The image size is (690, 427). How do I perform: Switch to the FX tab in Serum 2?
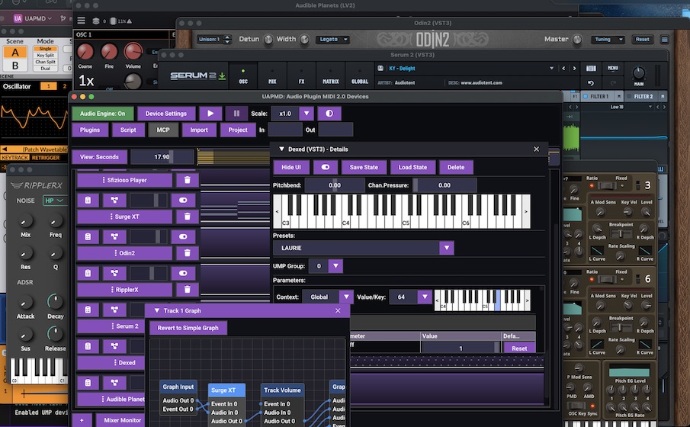pos(301,75)
